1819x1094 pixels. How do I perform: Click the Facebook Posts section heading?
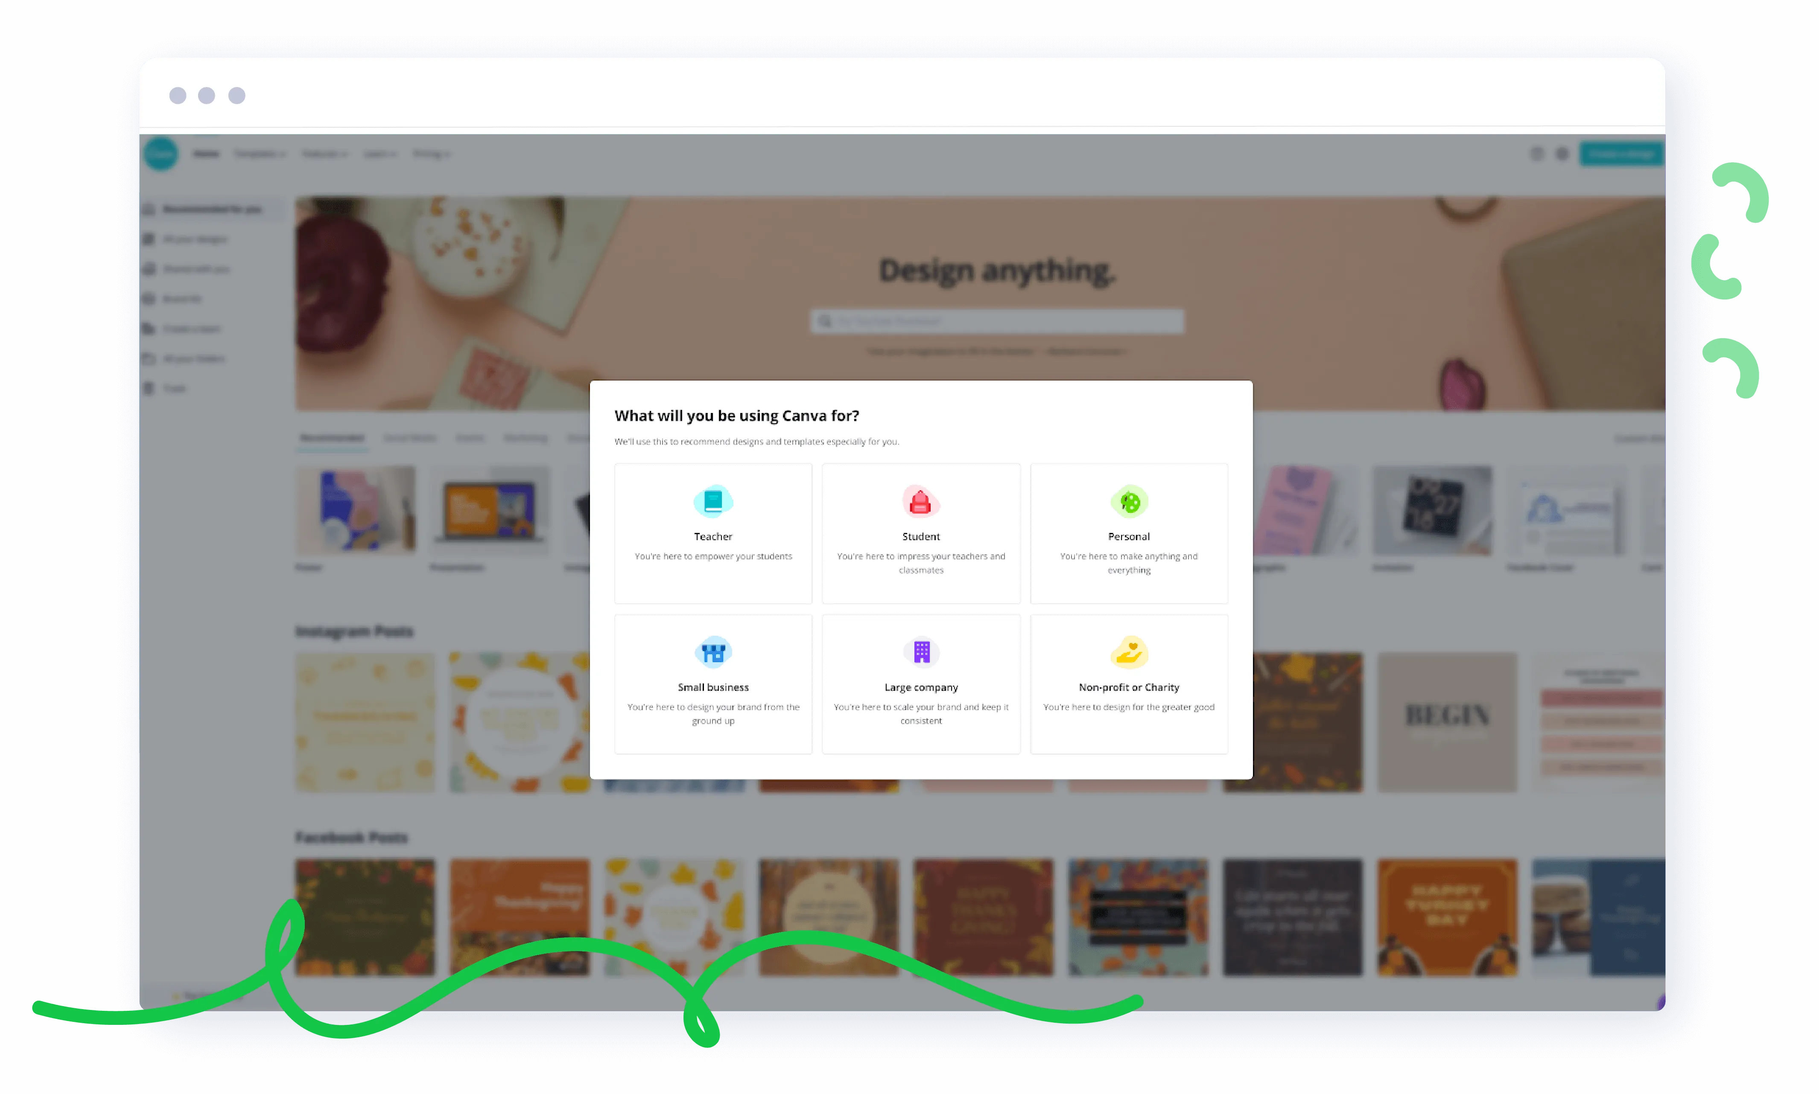(352, 838)
